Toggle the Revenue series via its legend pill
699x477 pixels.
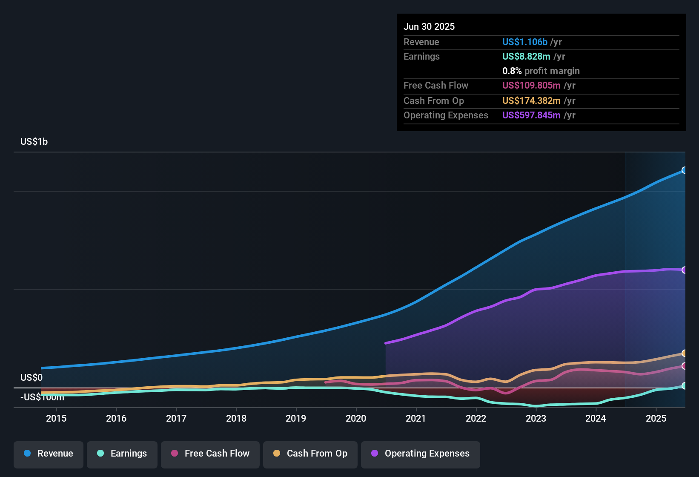tap(48, 454)
